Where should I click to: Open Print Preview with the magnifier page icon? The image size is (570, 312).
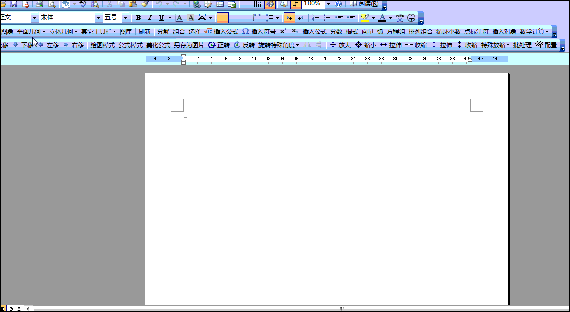tap(52, 4)
